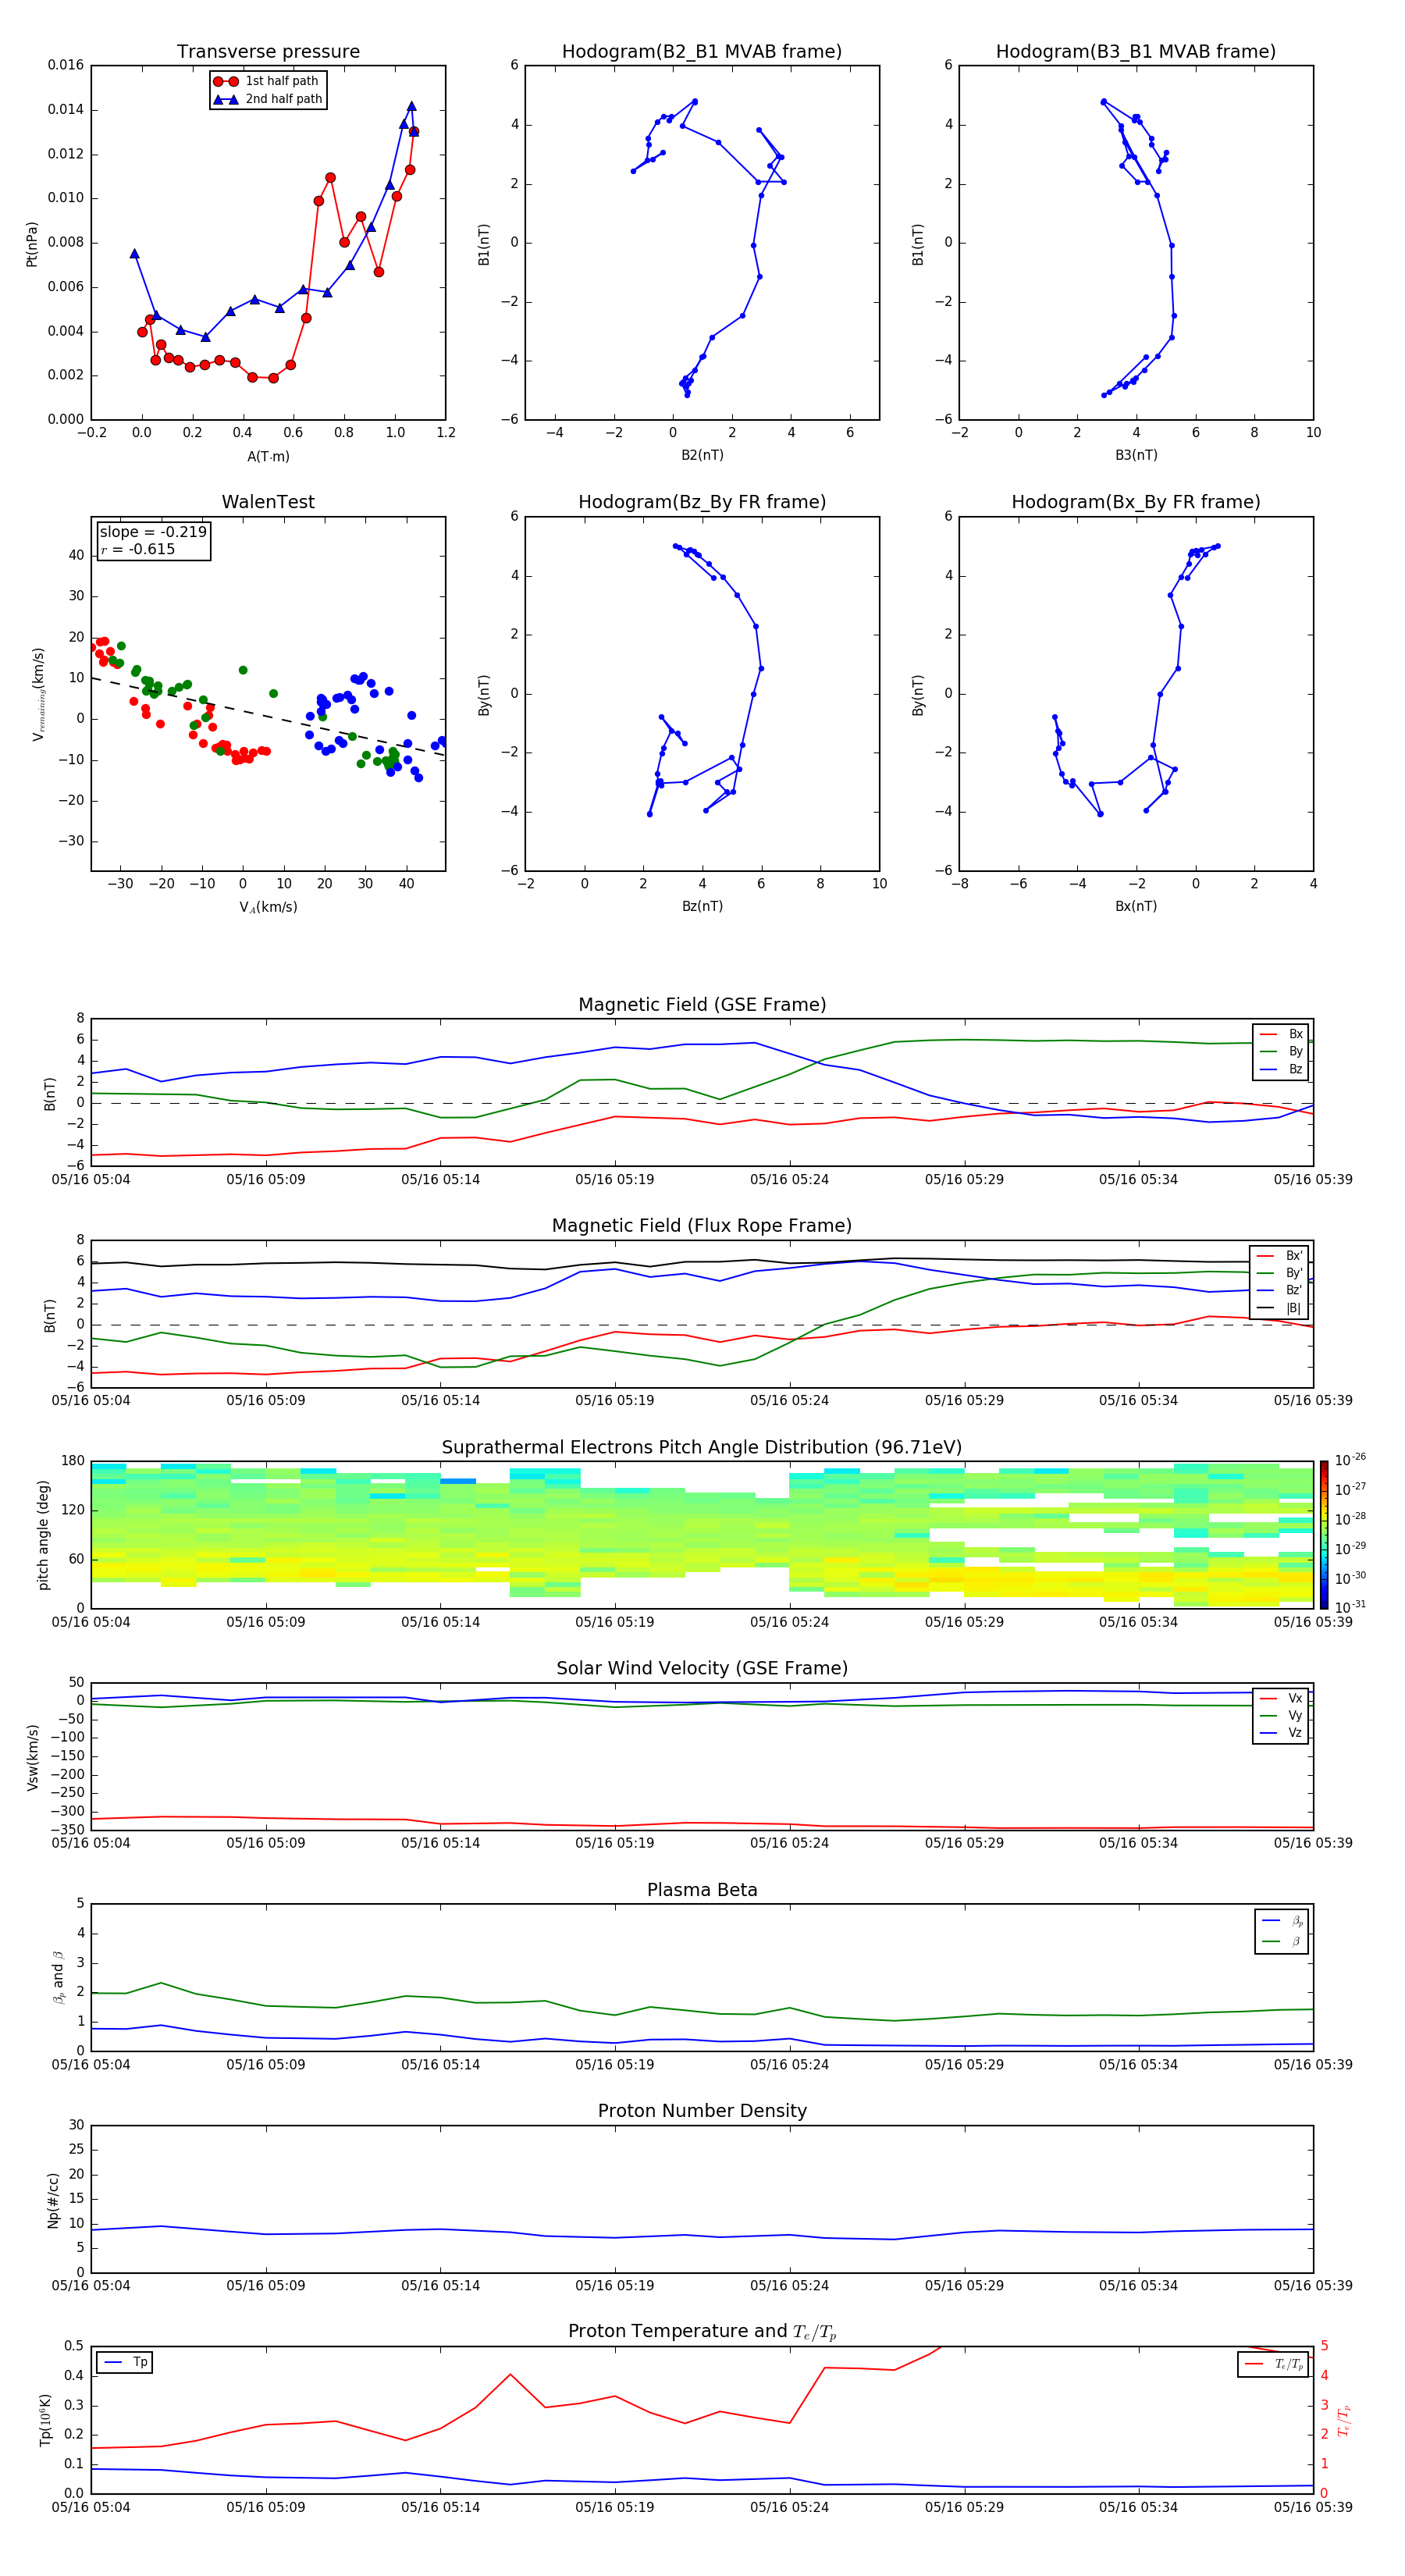Click 'Bx' in GSE field legend
The image size is (1405, 2576).
(x=1295, y=1034)
